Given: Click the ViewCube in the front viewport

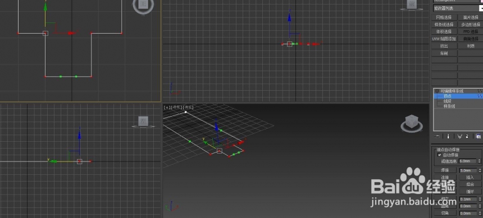Looking at the screenshot, I should (411, 5).
